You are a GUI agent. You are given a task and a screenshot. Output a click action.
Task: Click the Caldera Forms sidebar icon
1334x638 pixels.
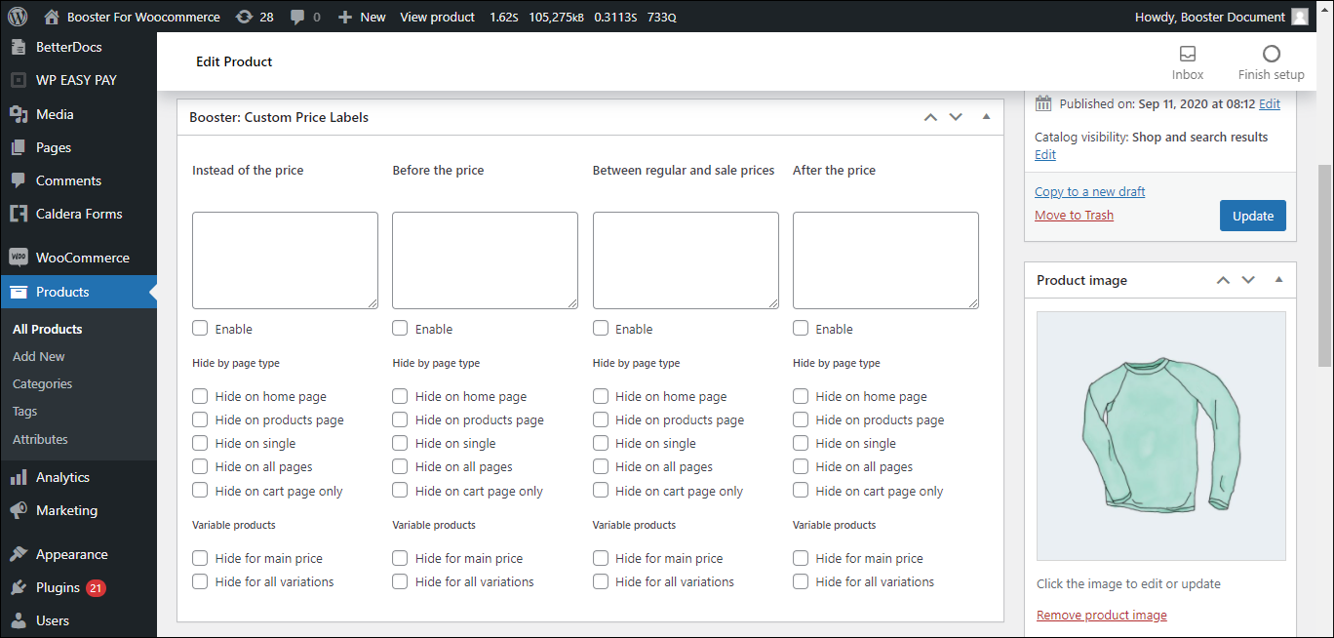click(18, 214)
